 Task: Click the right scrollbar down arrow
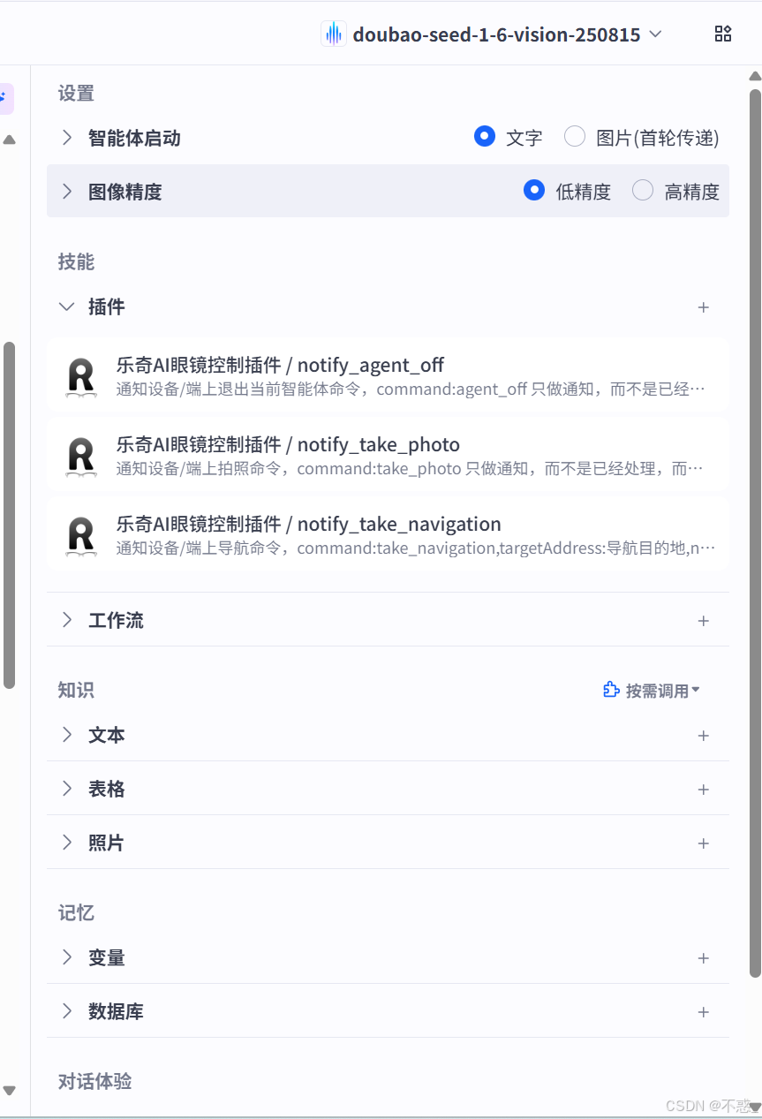[x=755, y=1106]
